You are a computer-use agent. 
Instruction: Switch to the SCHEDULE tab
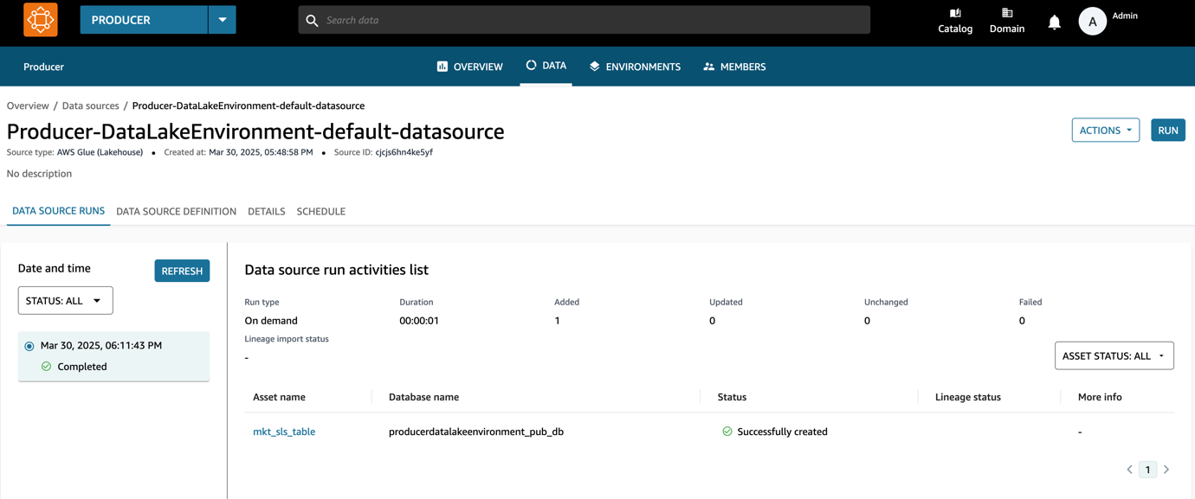[320, 211]
